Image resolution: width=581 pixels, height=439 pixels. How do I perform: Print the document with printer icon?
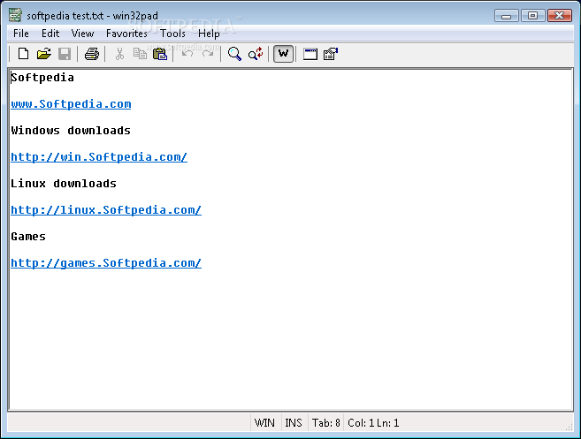coord(91,54)
